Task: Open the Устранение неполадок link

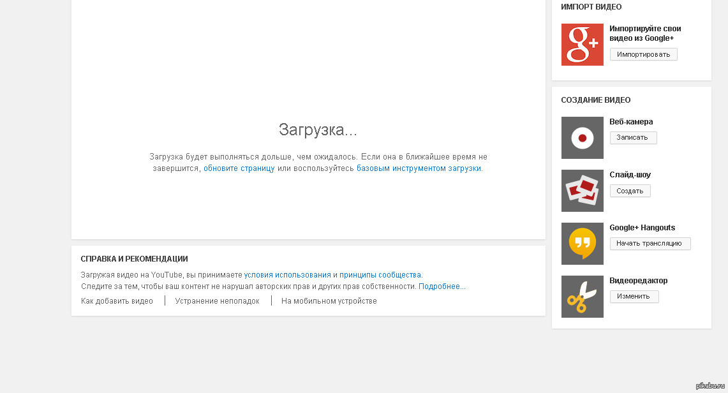Action: click(x=217, y=301)
